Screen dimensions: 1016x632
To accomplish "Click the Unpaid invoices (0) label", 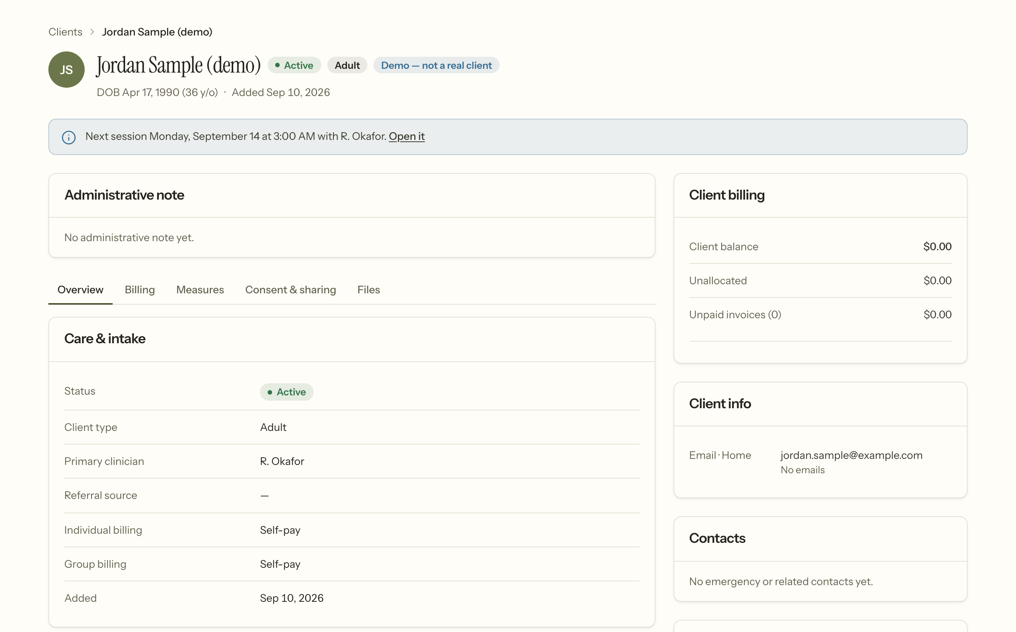I will (735, 315).
